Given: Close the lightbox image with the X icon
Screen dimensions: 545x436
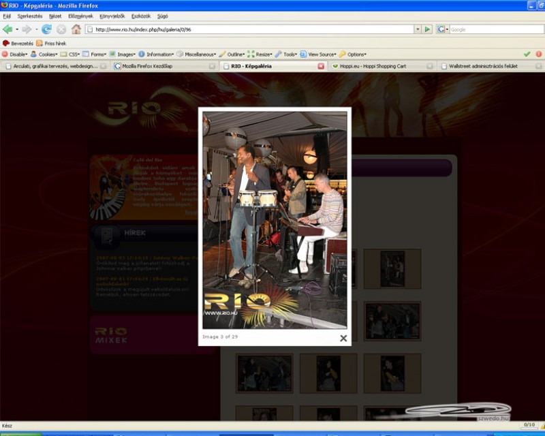Looking at the screenshot, I should tap(343, 338).
